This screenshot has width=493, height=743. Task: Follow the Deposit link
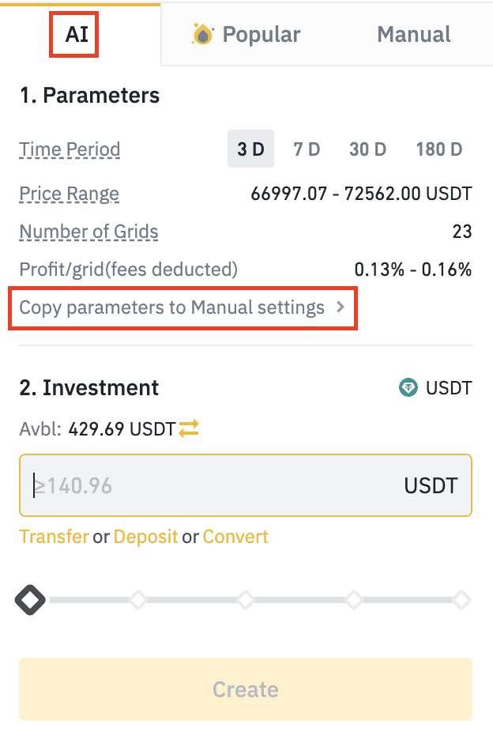coord(145,537)
